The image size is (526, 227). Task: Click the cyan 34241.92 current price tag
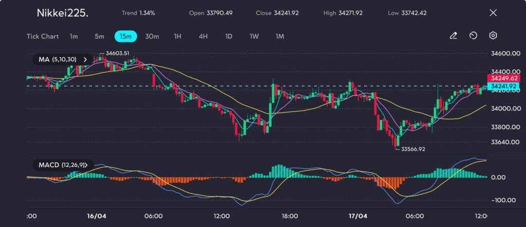(502, 86)
